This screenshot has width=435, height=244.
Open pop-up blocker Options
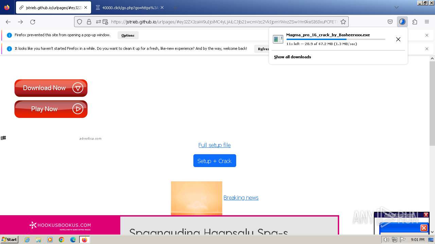tap(128, 35)
